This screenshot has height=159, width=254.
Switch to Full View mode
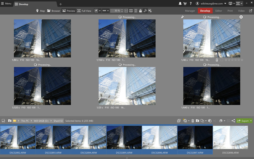click(x=84, y=11)
